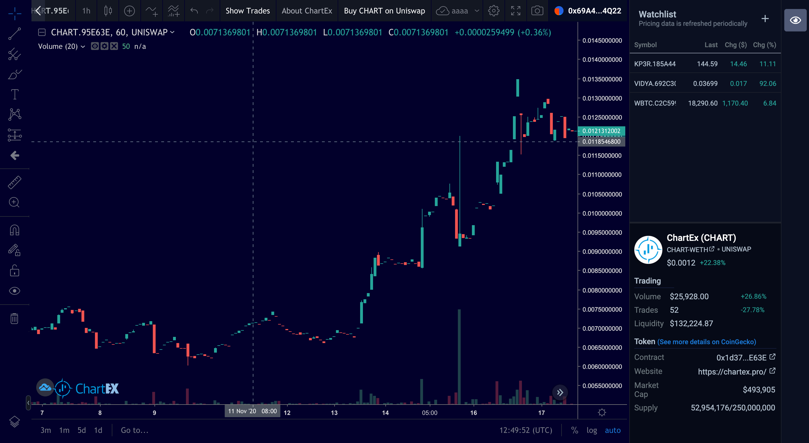Image resolution: width=809 pixels, height=443 pixels.
Task: Select the trend line drawing tool
Action: point(14,34)
